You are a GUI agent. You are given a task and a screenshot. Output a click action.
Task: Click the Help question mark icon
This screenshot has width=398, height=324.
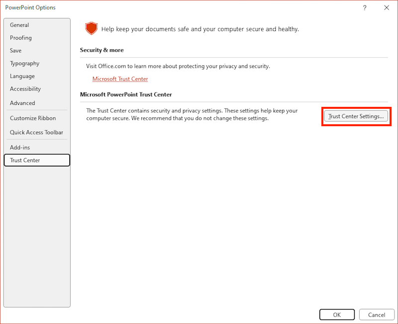(365, 8)
